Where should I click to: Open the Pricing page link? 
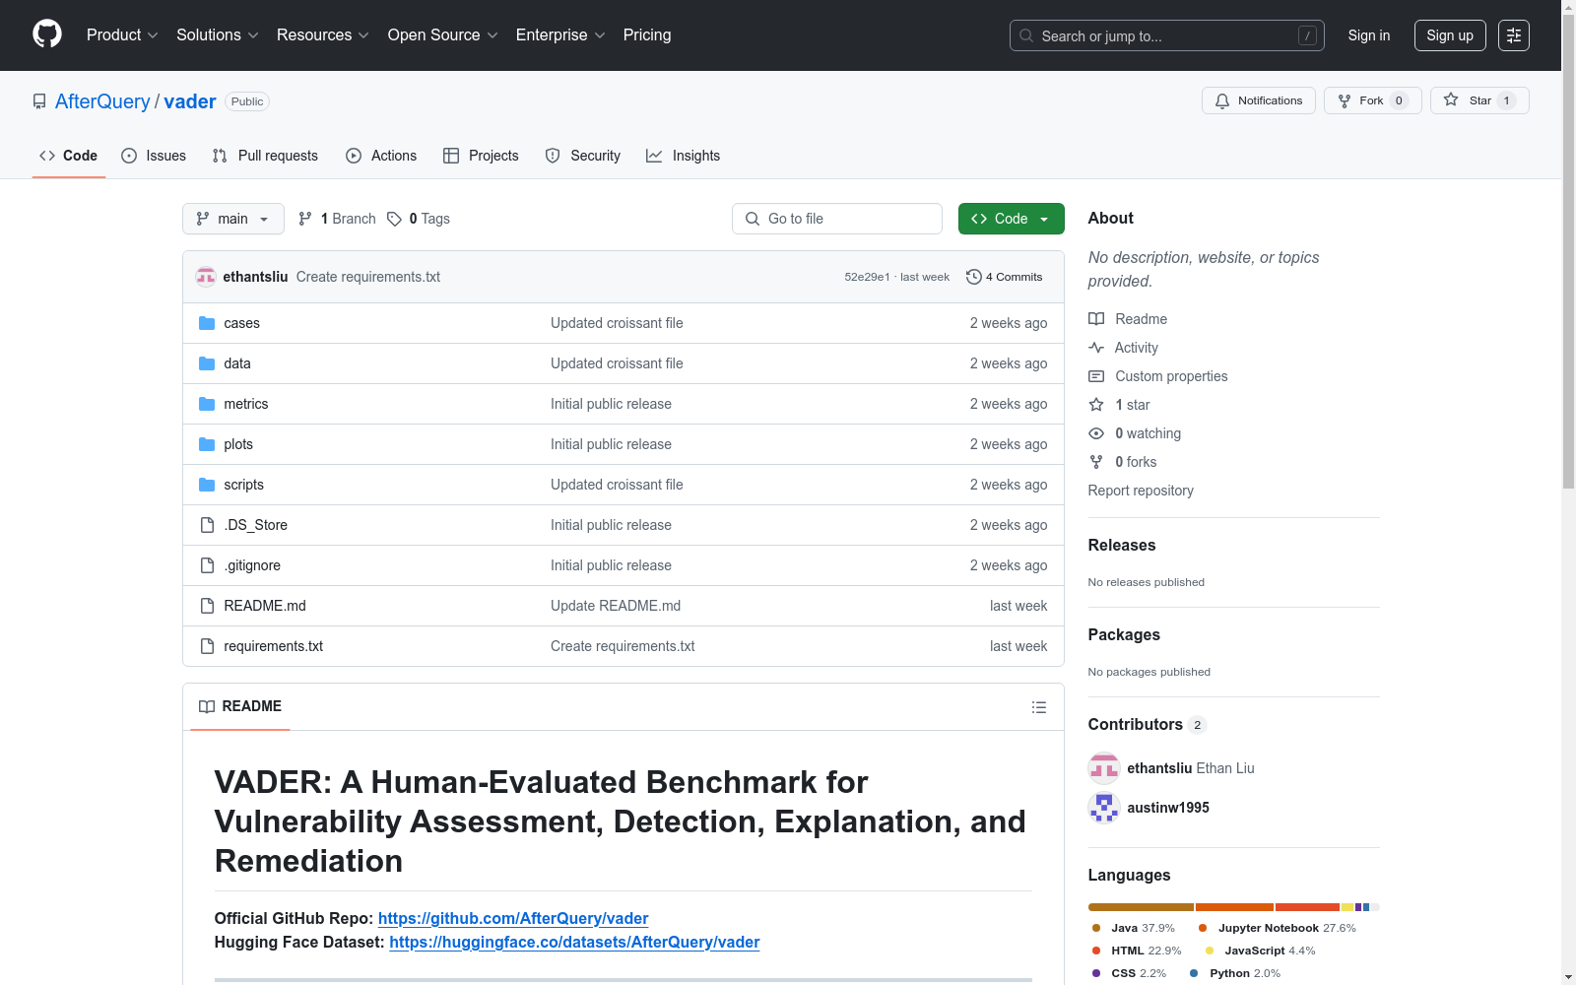pos(647,35)
